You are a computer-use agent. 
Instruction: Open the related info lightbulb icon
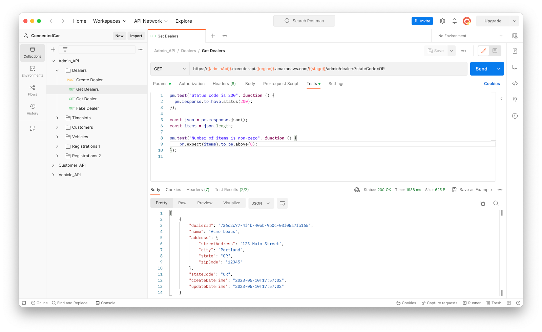click(x=515, y=100)
